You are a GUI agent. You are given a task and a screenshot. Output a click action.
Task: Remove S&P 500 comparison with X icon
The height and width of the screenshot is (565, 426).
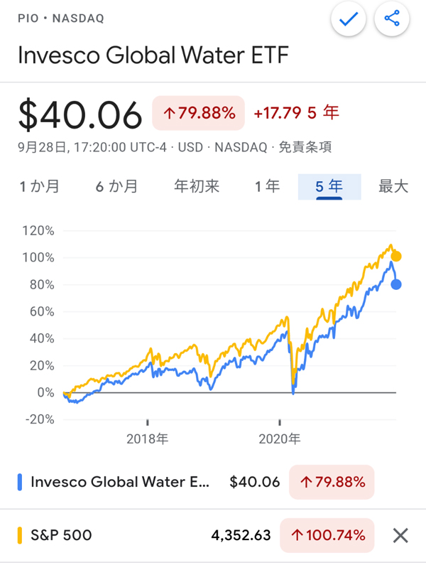400,534
